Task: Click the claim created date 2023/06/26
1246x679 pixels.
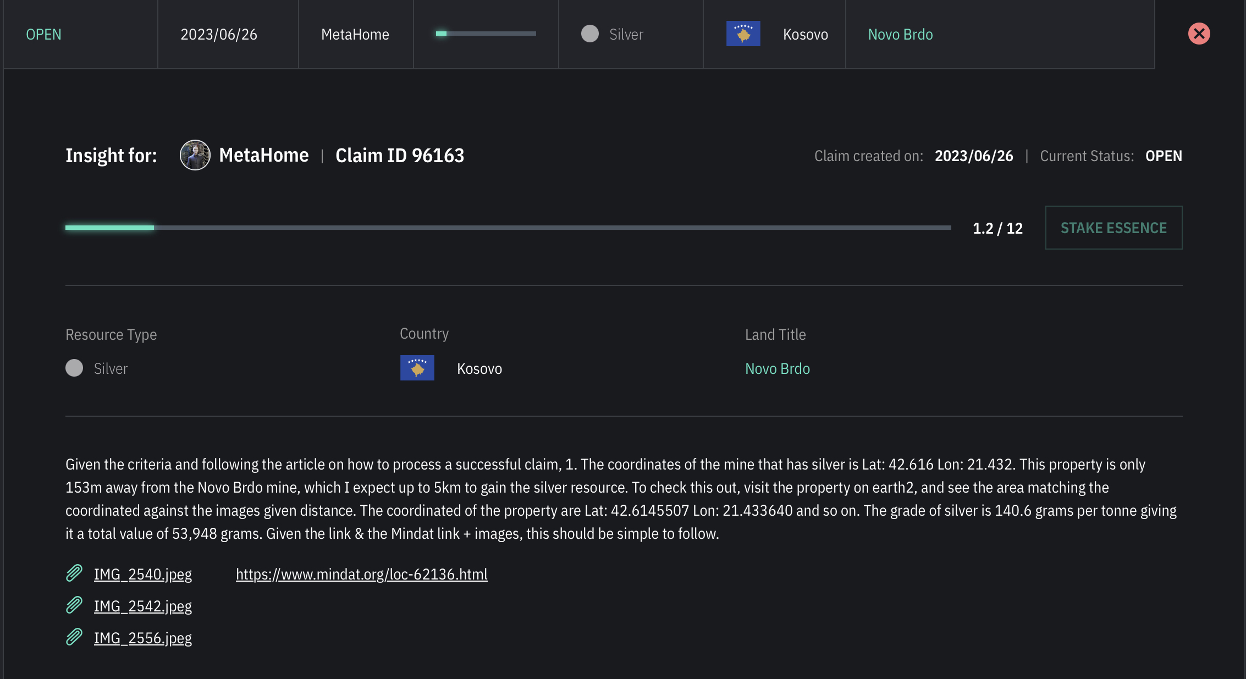Action: tap(974, 156)
